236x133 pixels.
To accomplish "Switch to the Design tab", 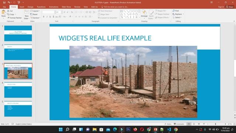I will pyautogui.click(x=30, y=7).
